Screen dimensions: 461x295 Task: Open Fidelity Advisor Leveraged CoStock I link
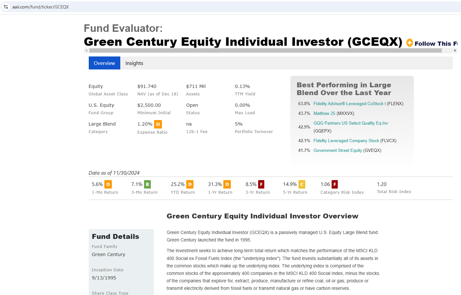tap(349, 104)
